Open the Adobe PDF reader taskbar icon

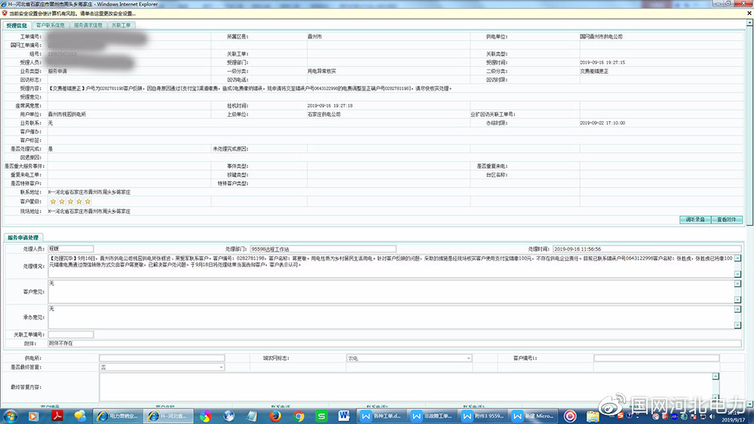pyautogui.click(x=56, y=416)
